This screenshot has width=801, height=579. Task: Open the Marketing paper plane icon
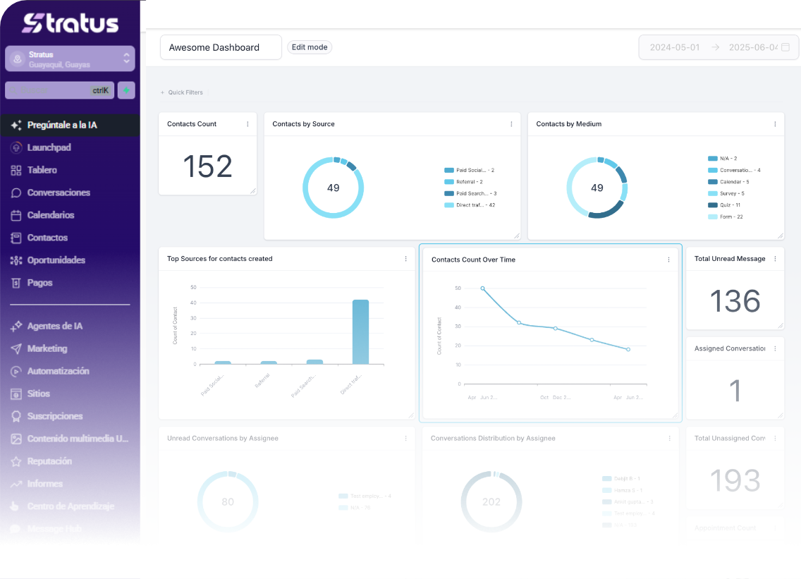click(x=16, y=348)
